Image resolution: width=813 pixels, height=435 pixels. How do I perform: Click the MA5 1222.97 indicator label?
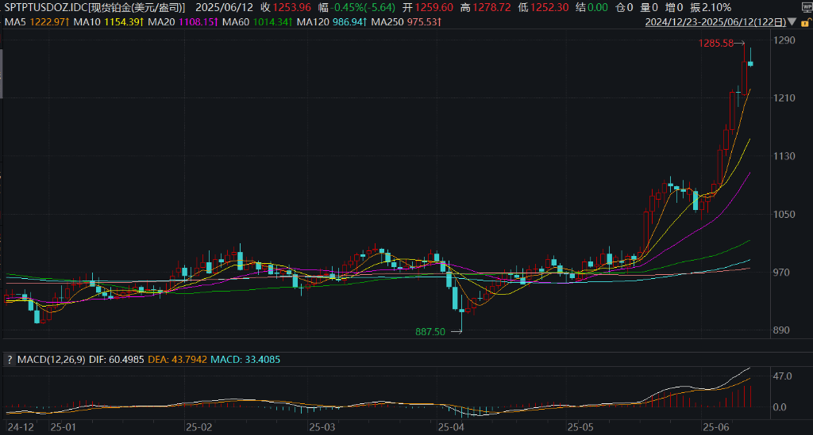(x=37, y=22)
